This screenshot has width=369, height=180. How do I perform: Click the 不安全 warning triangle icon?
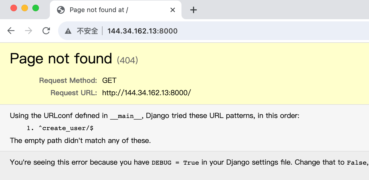point(67,31)
